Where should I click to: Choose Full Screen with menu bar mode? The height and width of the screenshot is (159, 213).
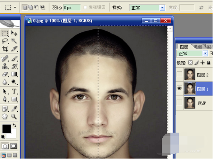point(9,156)
